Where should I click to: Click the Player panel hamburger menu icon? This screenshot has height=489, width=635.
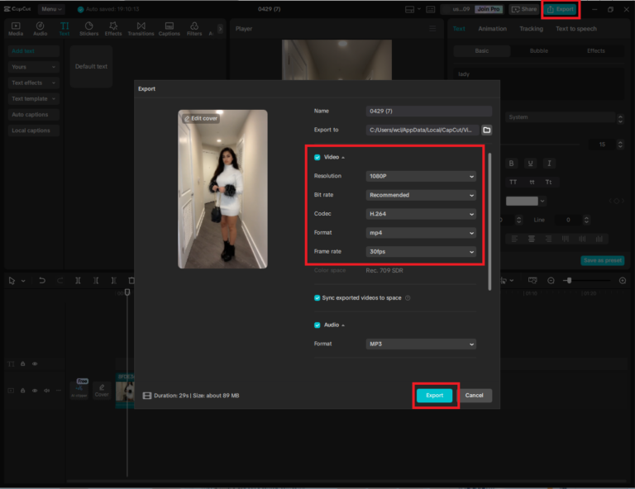coord(432,29)
